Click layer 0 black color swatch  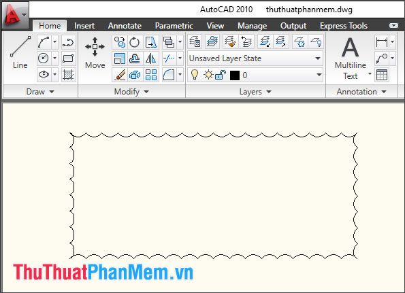[x=235, y=75]
